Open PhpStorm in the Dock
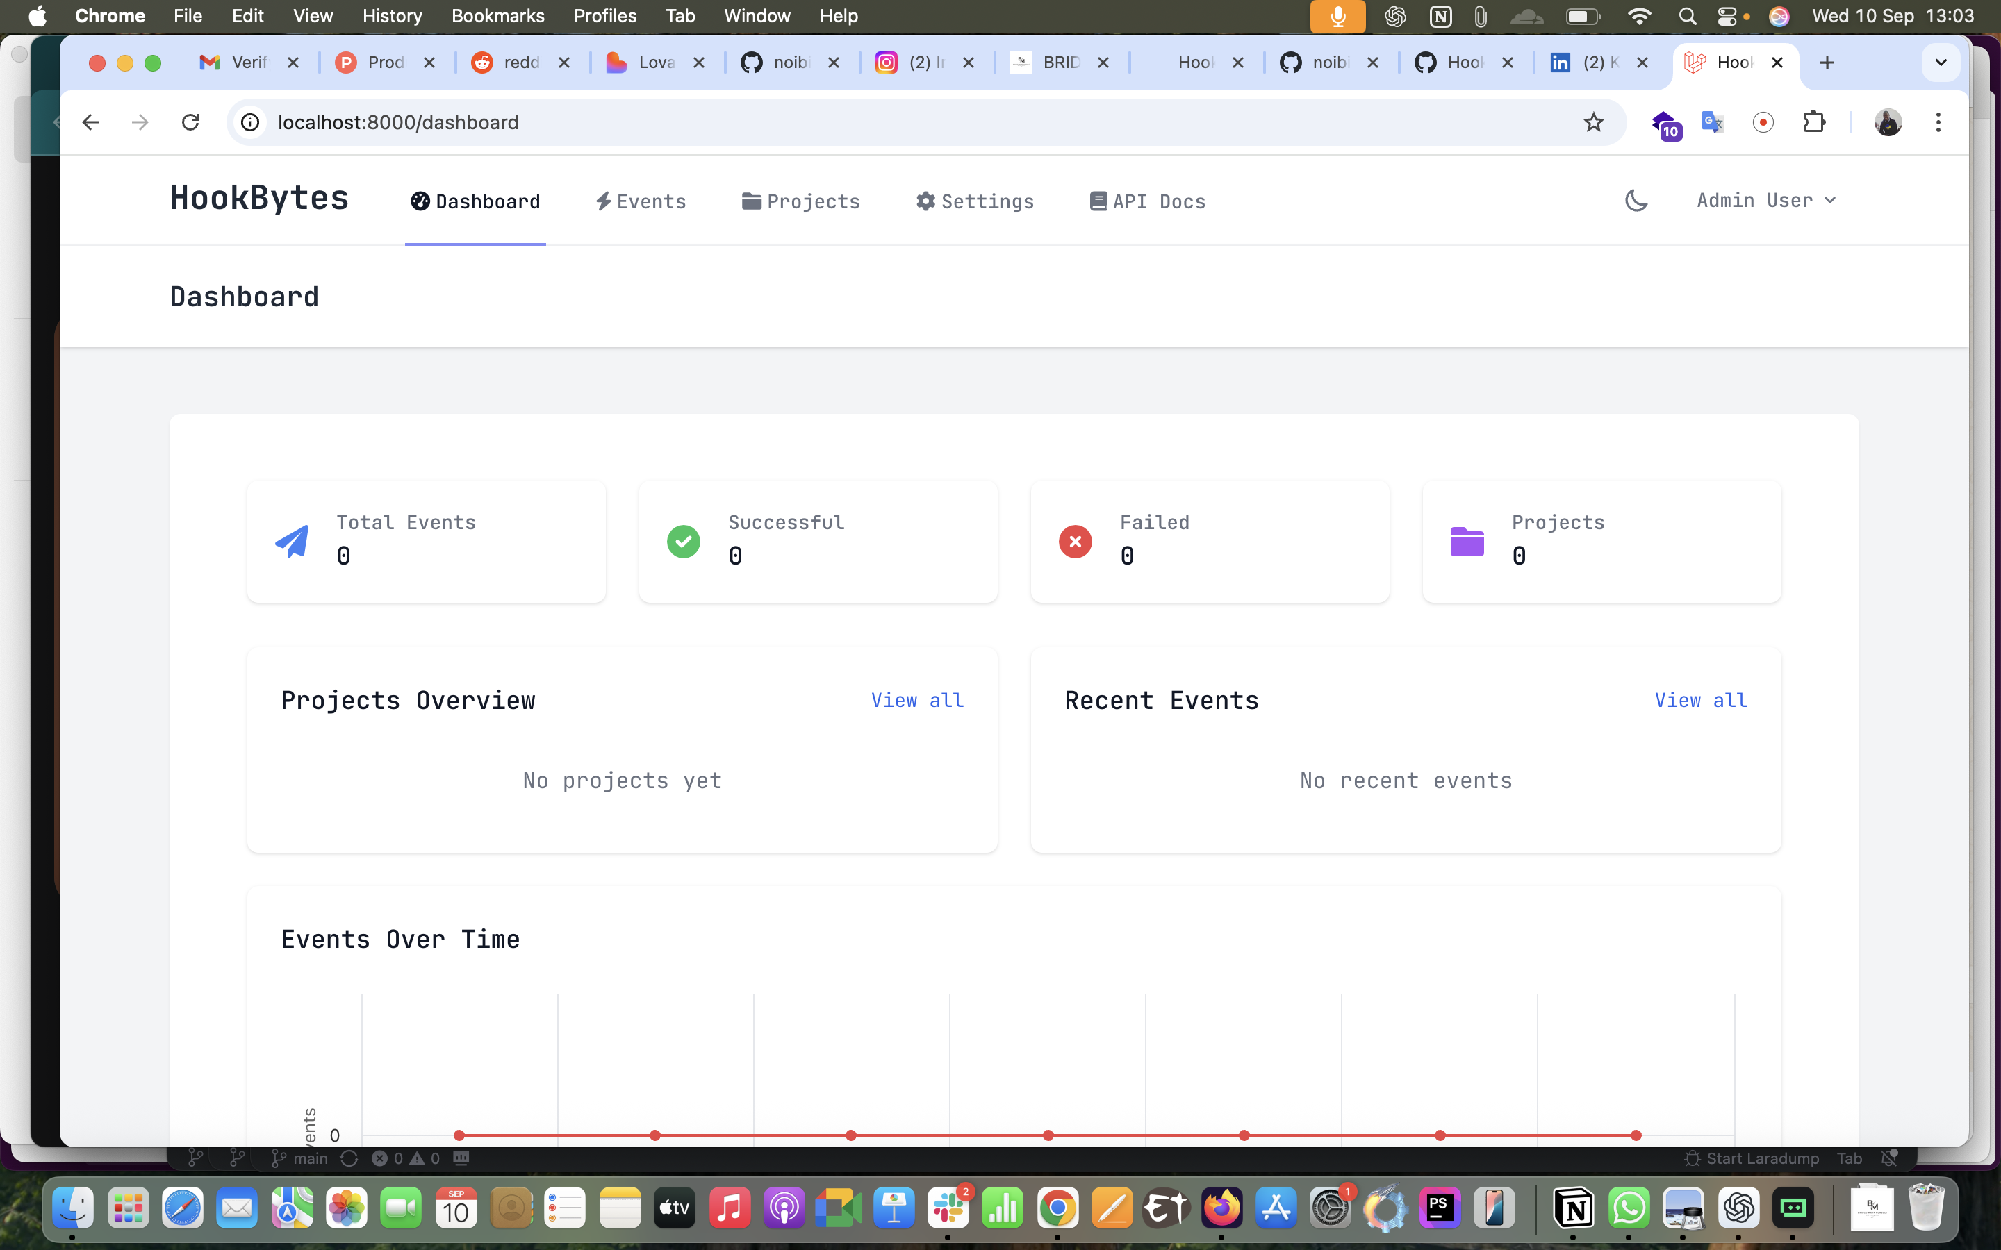Screen dimensions: 2001x1250 (1440, 1208)
